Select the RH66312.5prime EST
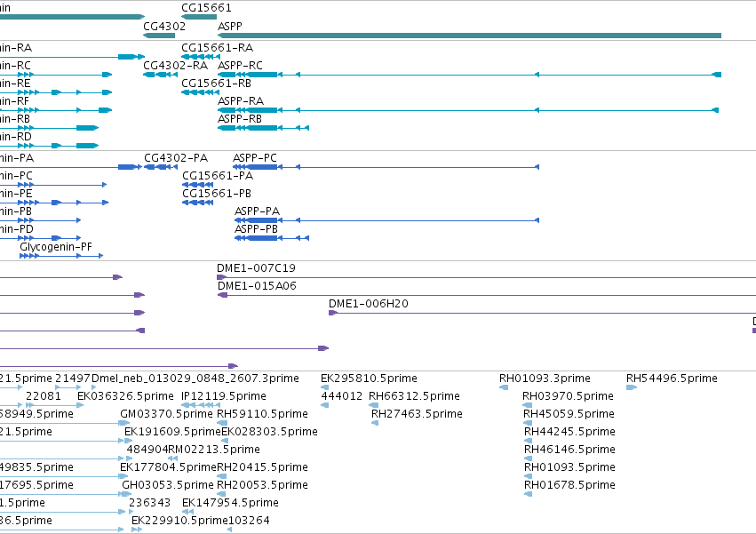 [373, 405]
